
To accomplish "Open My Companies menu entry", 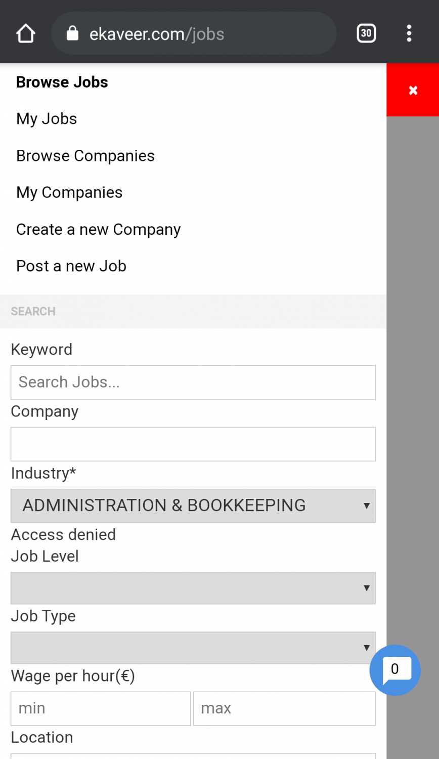I will (x=69, y=193).
